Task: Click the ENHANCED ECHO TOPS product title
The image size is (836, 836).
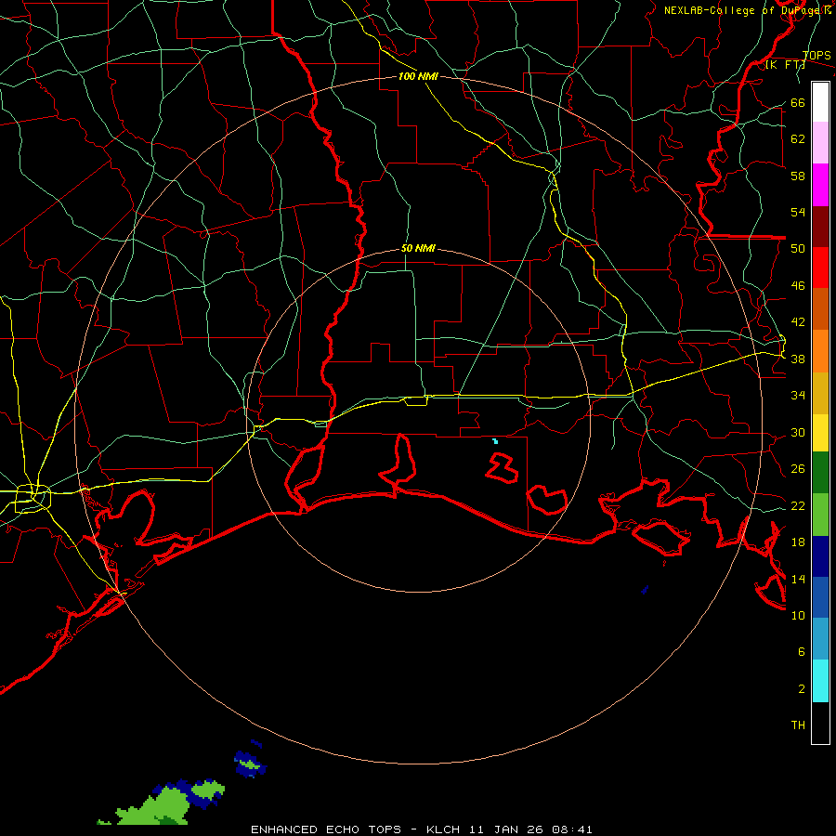Action: [x=326, y=829]
